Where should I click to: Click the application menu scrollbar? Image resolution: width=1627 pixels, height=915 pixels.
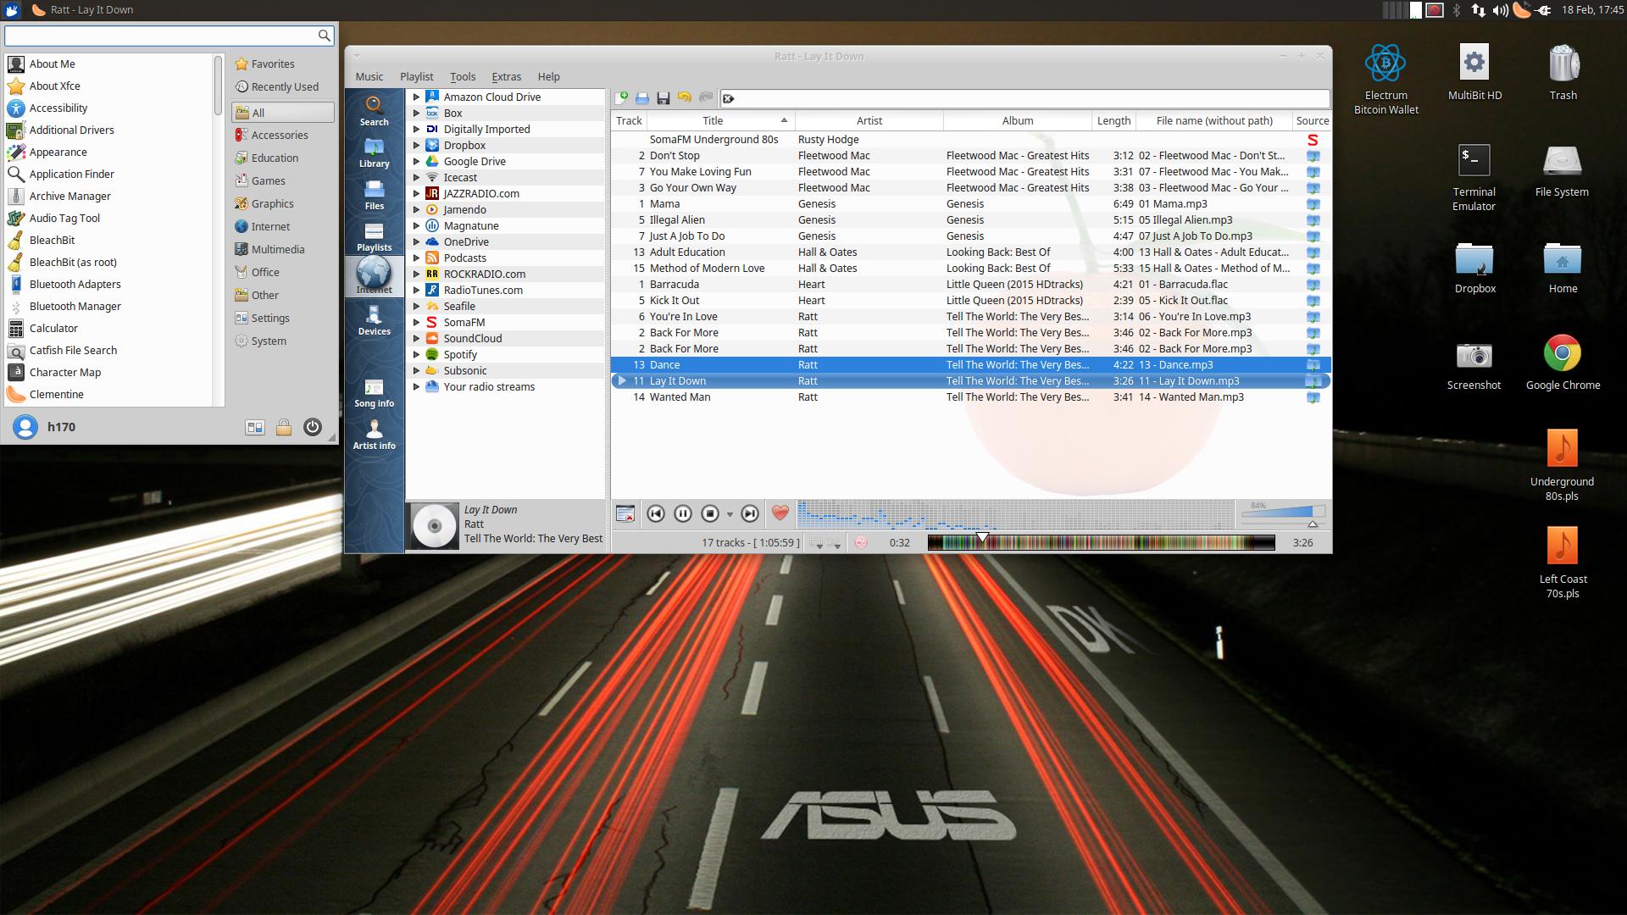click(218, 86)
